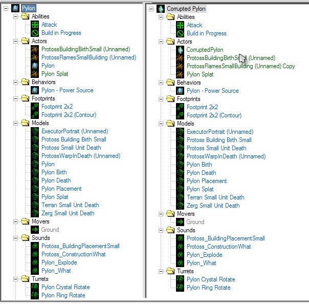This screenshot has height=304, width=309.
Task: Select Zerg Small Unit Death in right tree
Action: pos(213,206)
